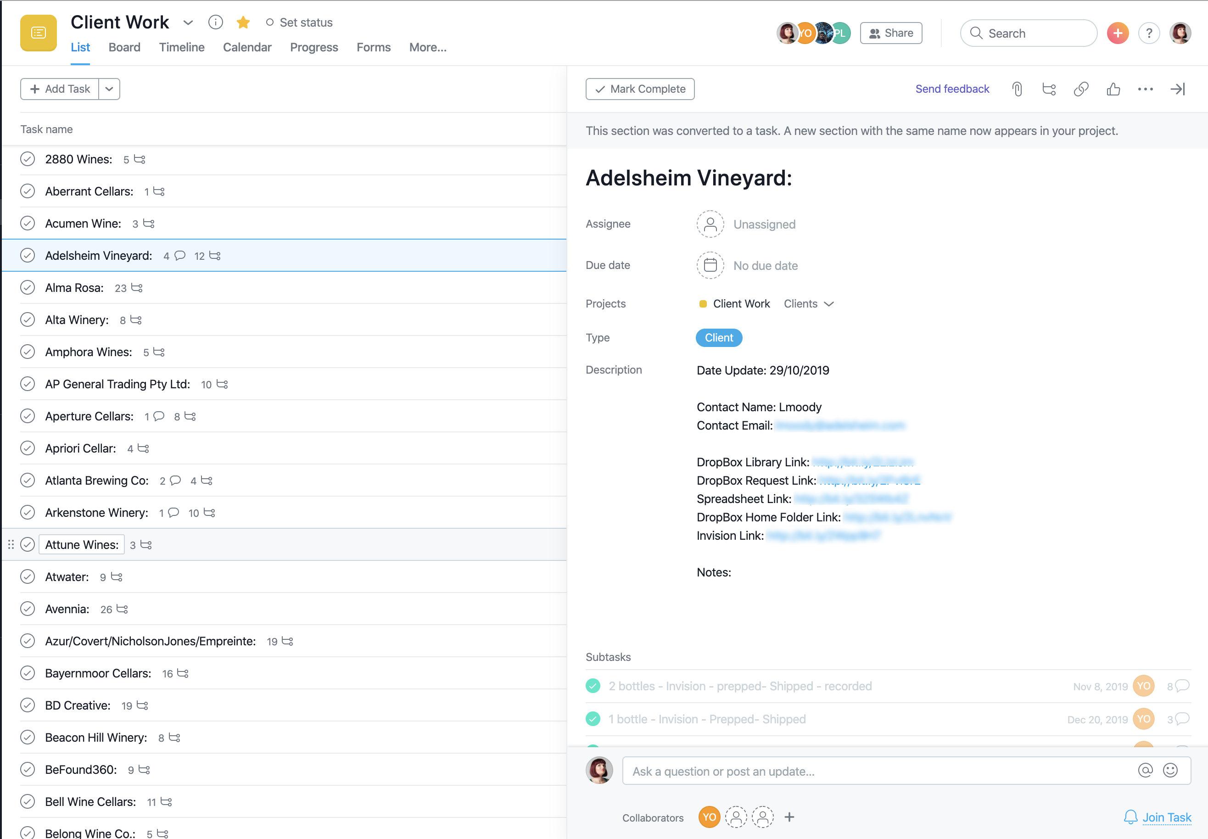Open the Add Task dropdown arrow
The width and height of the screenshot is (1208, 839).
coord(109,89)
